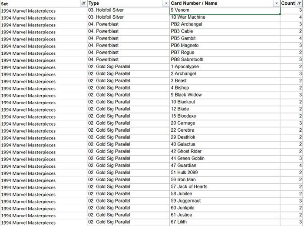This screenshot has height=226, width=304.
Task: Select cell containing 61 Justice
Action: (225, 215)
